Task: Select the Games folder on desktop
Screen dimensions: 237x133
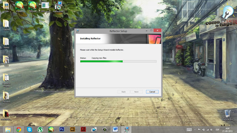Action: pos(6,25)
